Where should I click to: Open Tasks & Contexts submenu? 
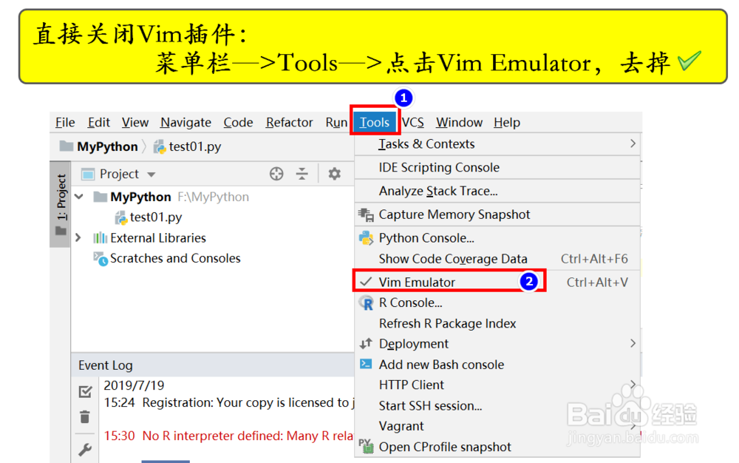coord(497,143)
